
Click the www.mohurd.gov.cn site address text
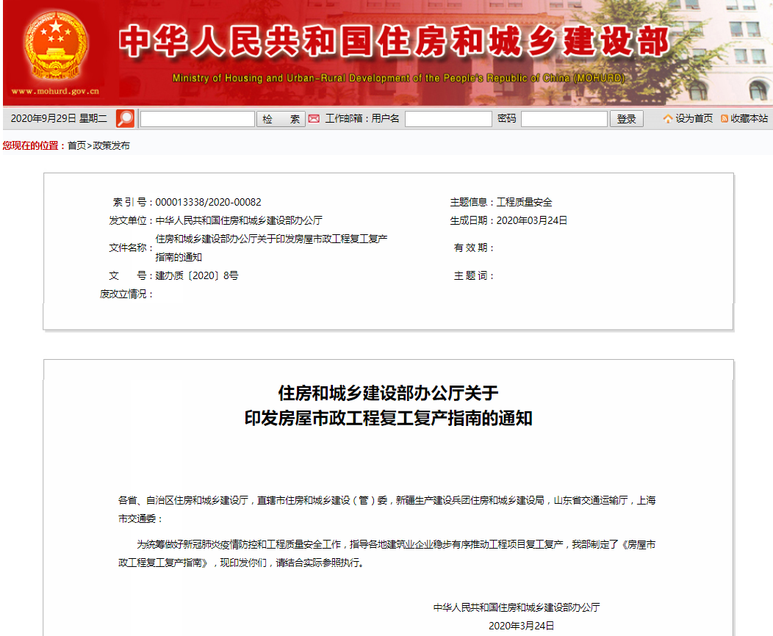pos(55,91)
